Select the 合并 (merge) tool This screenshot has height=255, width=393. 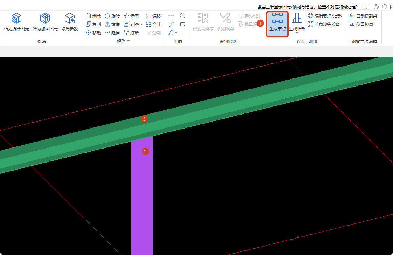point(153,24)
